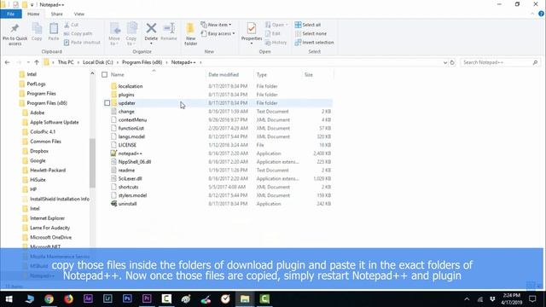This screenshot has width=546, height=307.
Task: Select the change text document
Action: click(126, 112)
